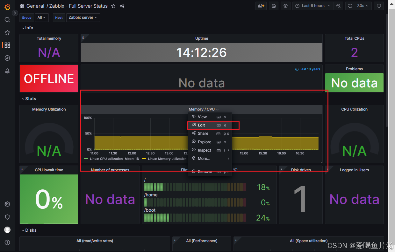This screenshot has width=395, height=252.
Task: Open the More... submenu in panel menu
Action: [210, 159]
